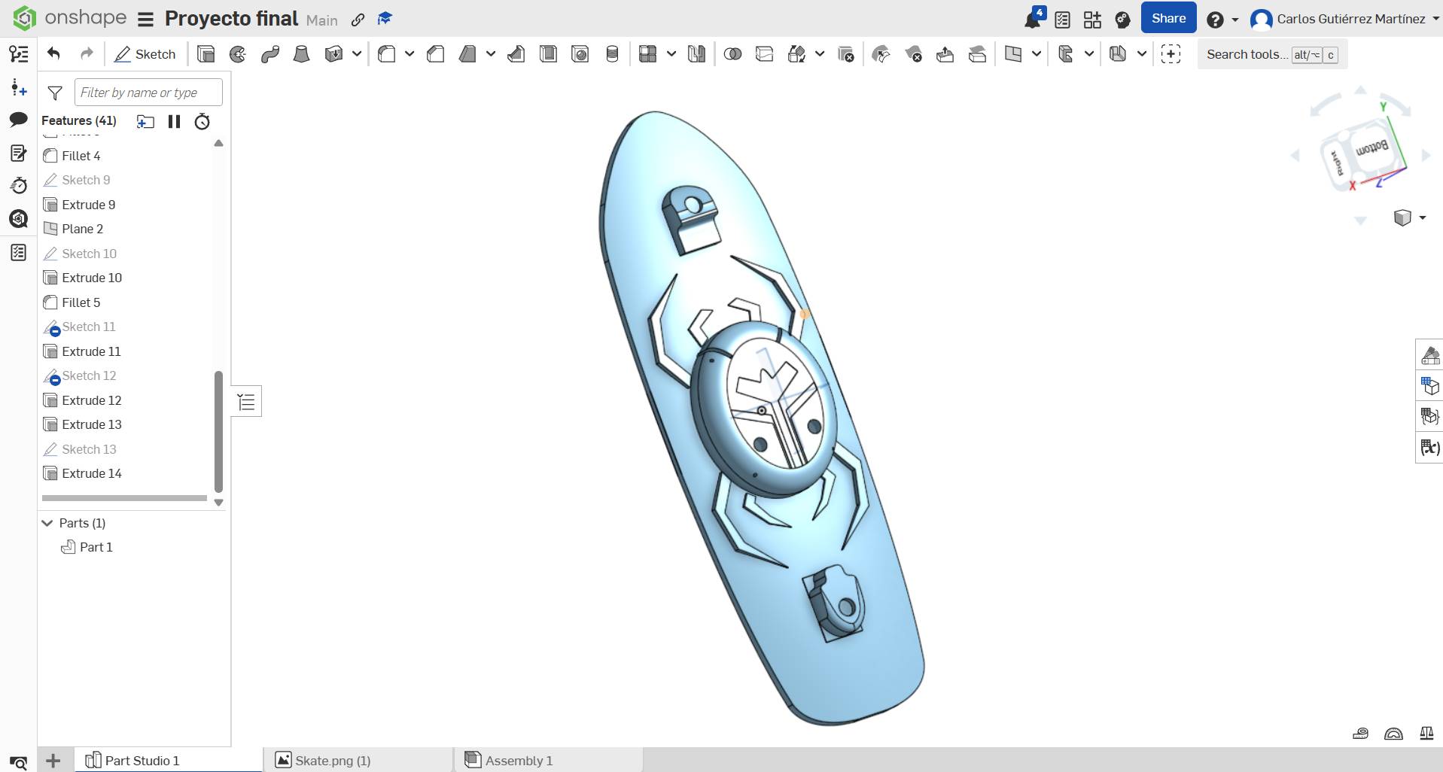Screen dimensions: 1443x772
Task: Select the Sweep tool
Action: (x=269, y=53)
